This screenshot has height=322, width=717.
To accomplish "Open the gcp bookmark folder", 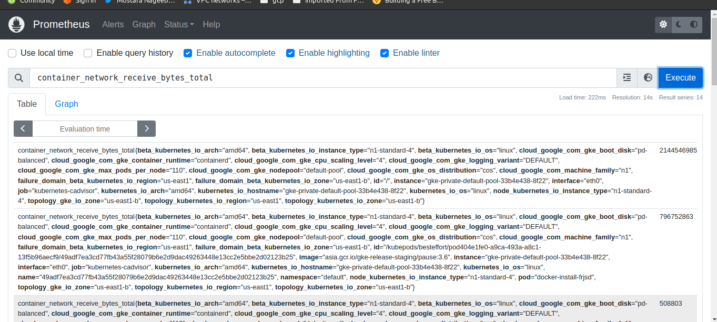I will [272, 2].
